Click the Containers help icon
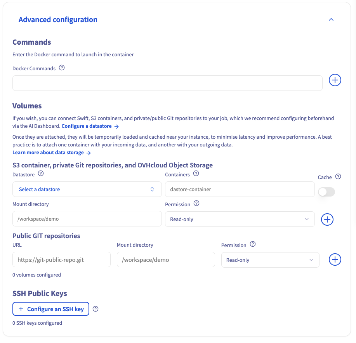Image resolution: width=356 pixels, height=343 pixels. (196, 174)
